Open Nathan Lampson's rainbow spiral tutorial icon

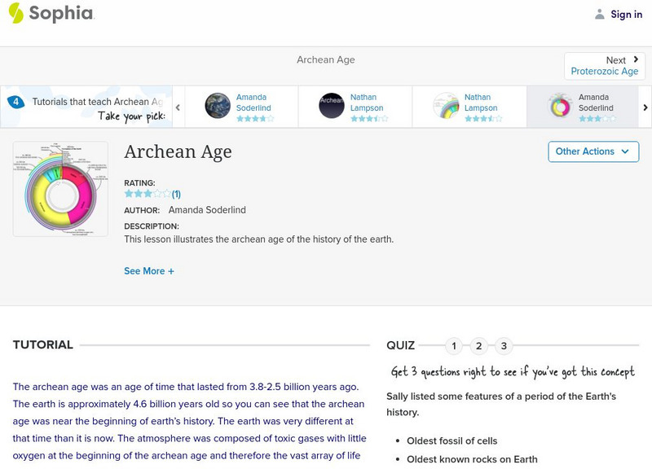click(x=447, y=105)
